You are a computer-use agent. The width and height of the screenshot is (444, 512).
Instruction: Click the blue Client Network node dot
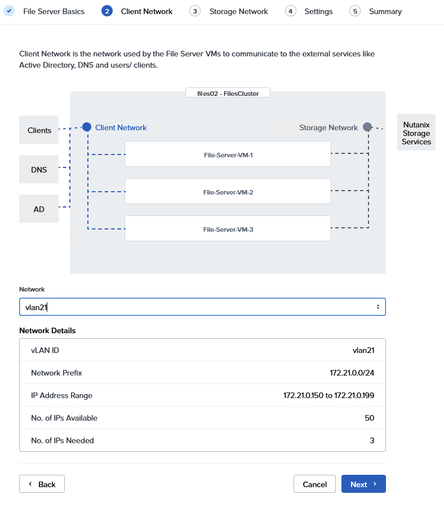pyautogui.click(x=87, y=127)
